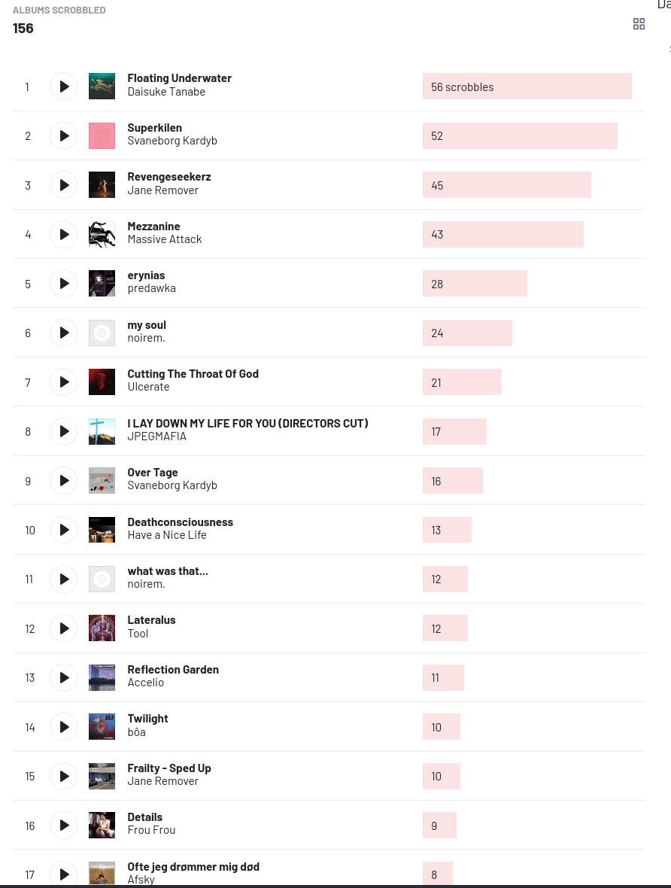The image size is (671, 888).
Task: Play Floating Underwater album
Action: click(64, 87)
